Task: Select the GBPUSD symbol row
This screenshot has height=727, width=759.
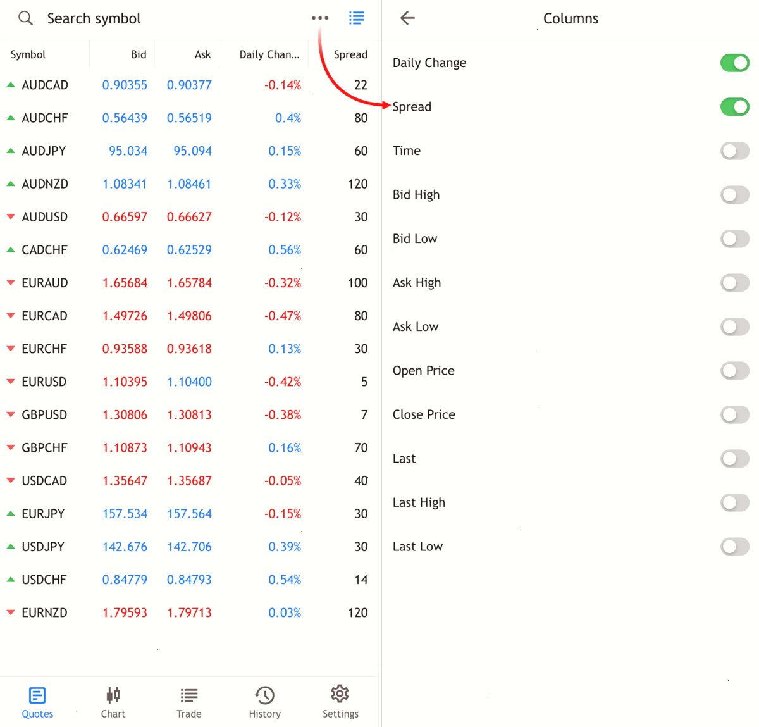Action: pyautogui.click(x=189, y=414)
